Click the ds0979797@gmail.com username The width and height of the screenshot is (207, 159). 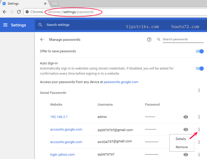115,130
